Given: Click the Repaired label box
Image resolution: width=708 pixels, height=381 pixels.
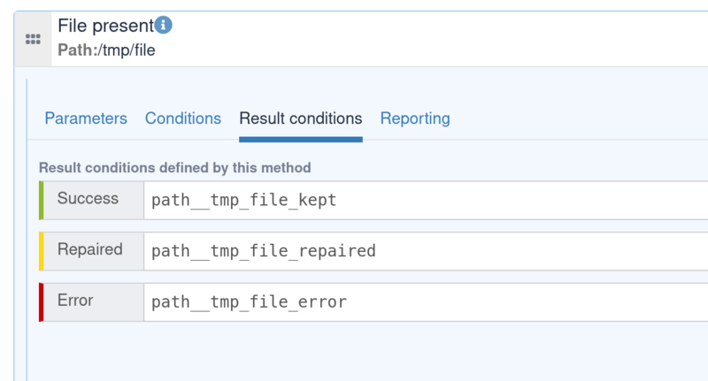Looking at the screenshot, I should [94, 251].
